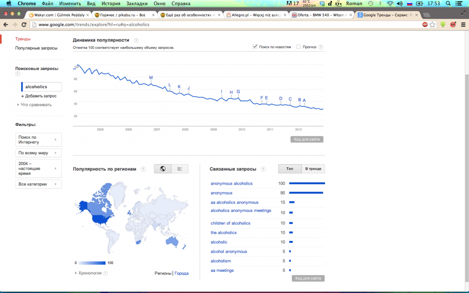Screen dimensions: 469x293
Task: Uncheck Поиск по новостям checkbox
Action: [x=255, y=46]
